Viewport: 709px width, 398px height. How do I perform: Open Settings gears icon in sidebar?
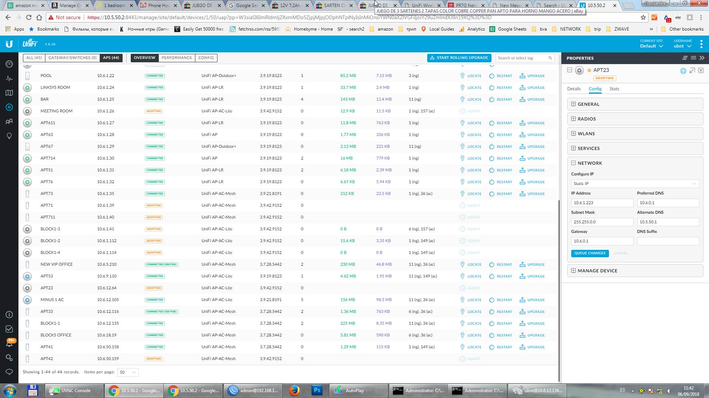(9, 357)
